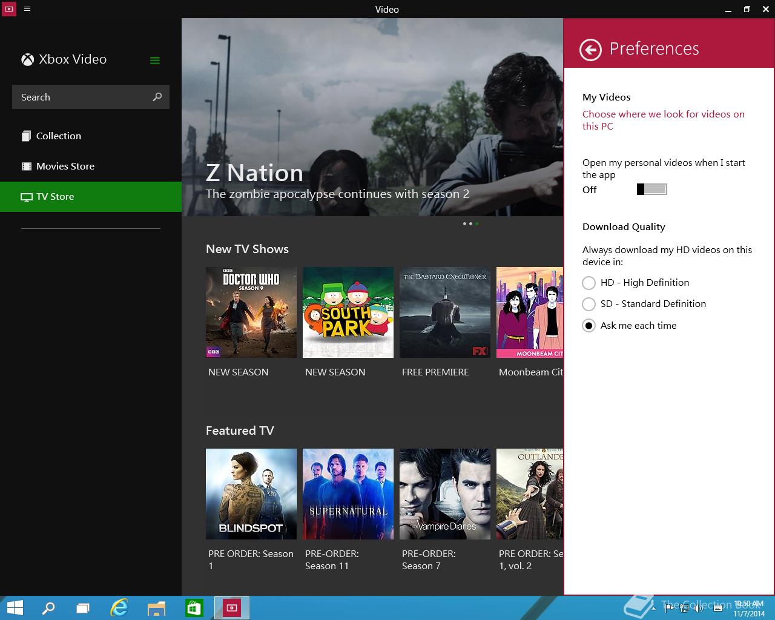Toggle Open my personal videos switch

coord(652,190)
